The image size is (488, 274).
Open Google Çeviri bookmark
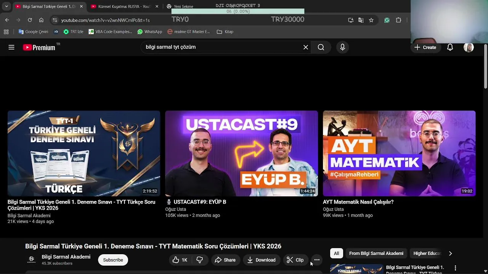[33, 32]
